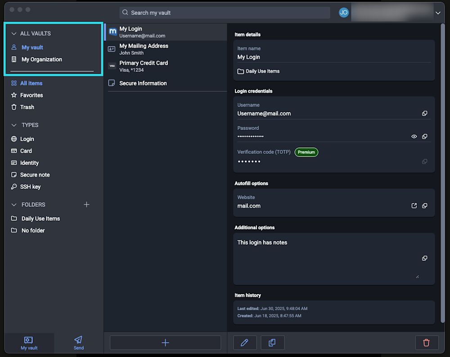Screen dimensions: 450x357
Task: Click the key icon beside SSH key
Action: [14, 187]
